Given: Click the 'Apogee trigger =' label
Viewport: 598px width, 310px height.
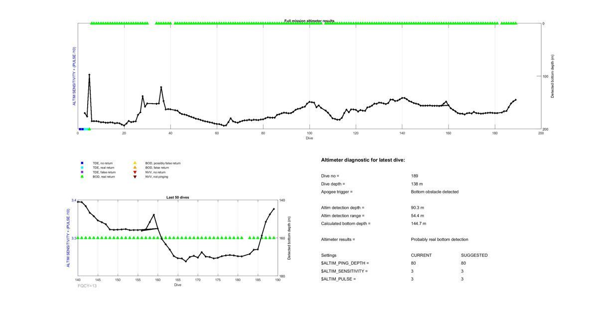Looking at the screenshot, I should (337, 192).
